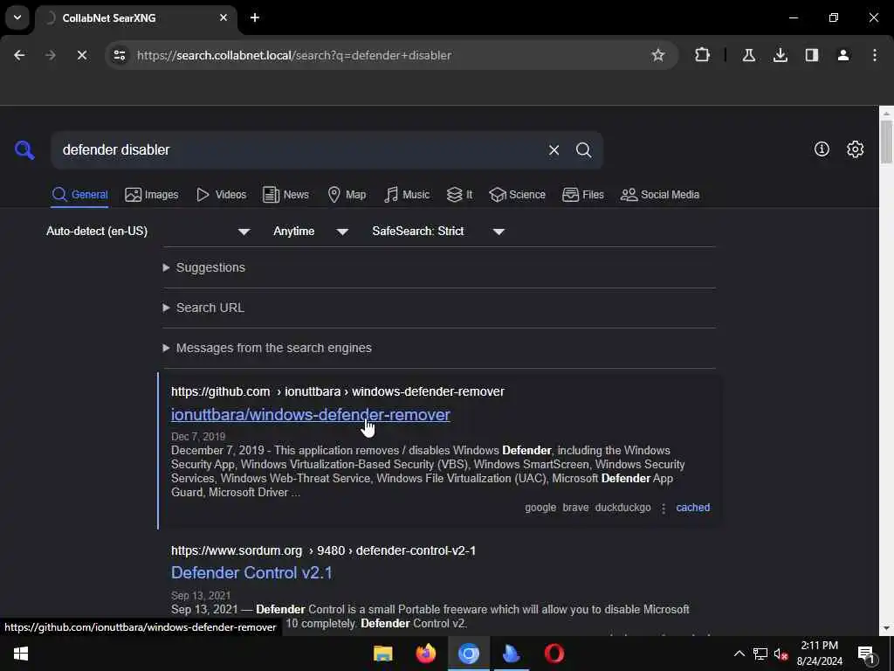Open new browser tab
Screen dimensions: 894x671
(255, 17)
